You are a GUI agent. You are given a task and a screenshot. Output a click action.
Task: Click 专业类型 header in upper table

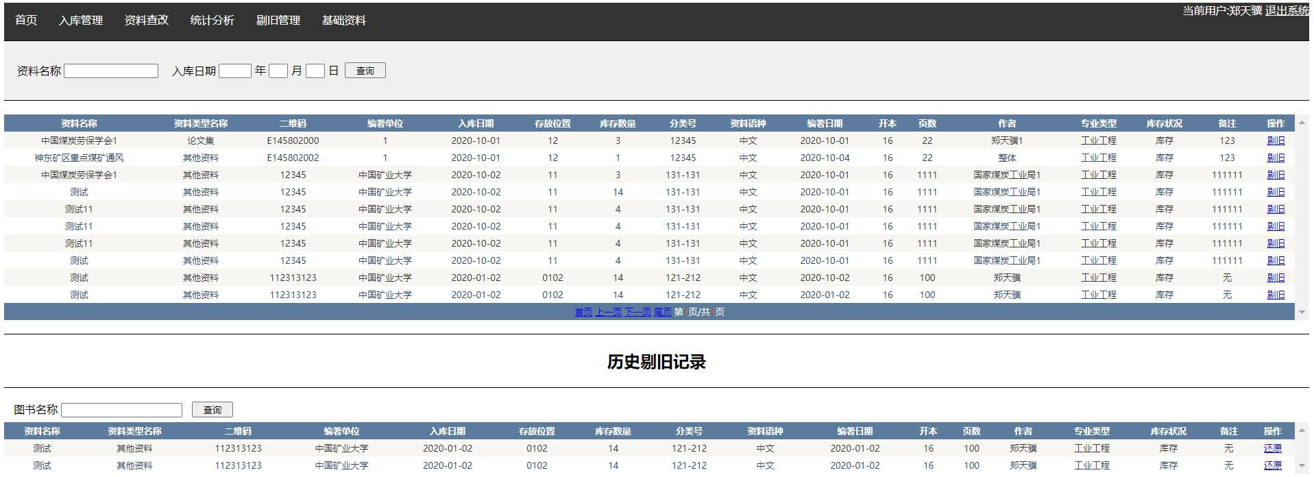coord(1099,123)
